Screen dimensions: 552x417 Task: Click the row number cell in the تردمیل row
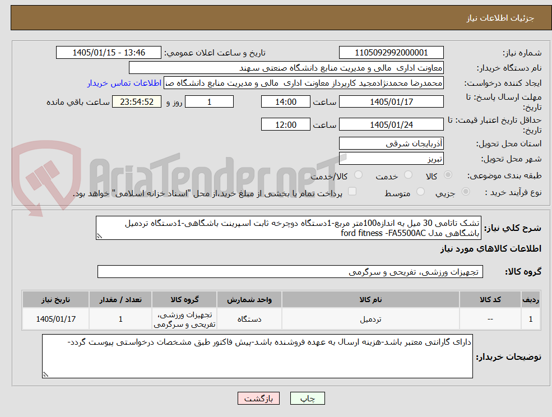point(531,319)
